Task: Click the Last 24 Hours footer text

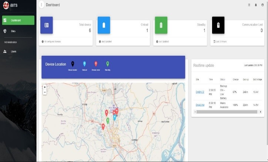Action: [x=221, y=42]
